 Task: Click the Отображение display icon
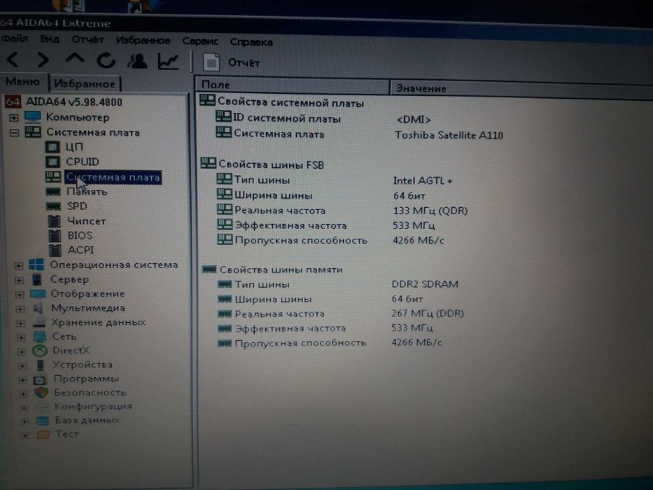point(38,294)
